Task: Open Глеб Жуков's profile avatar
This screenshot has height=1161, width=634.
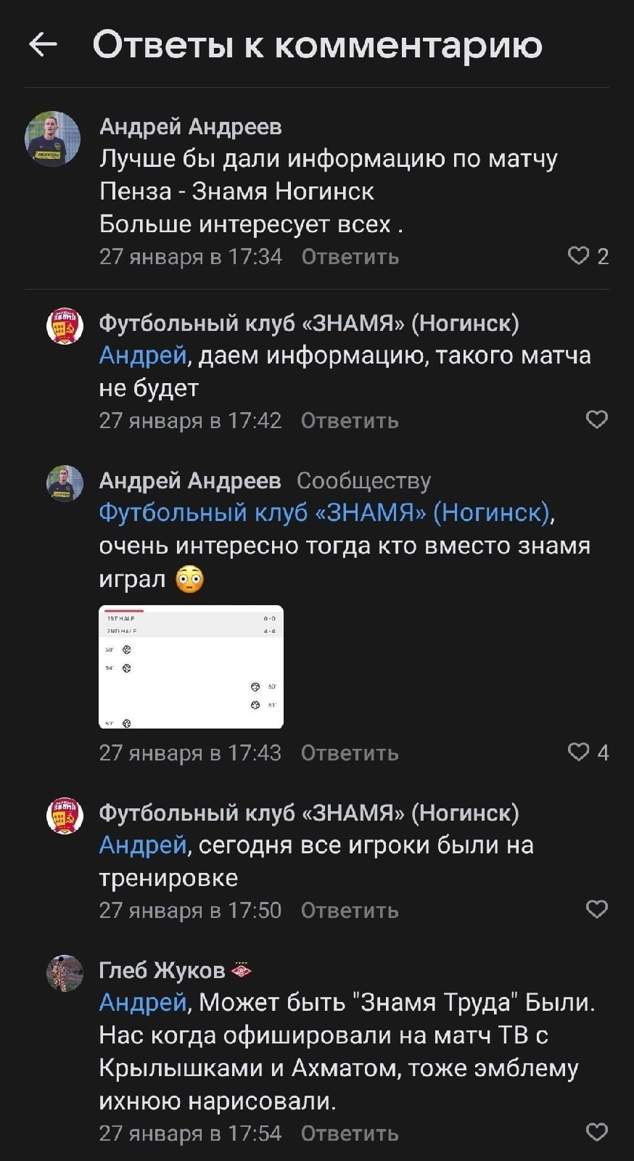Action: 65,972
